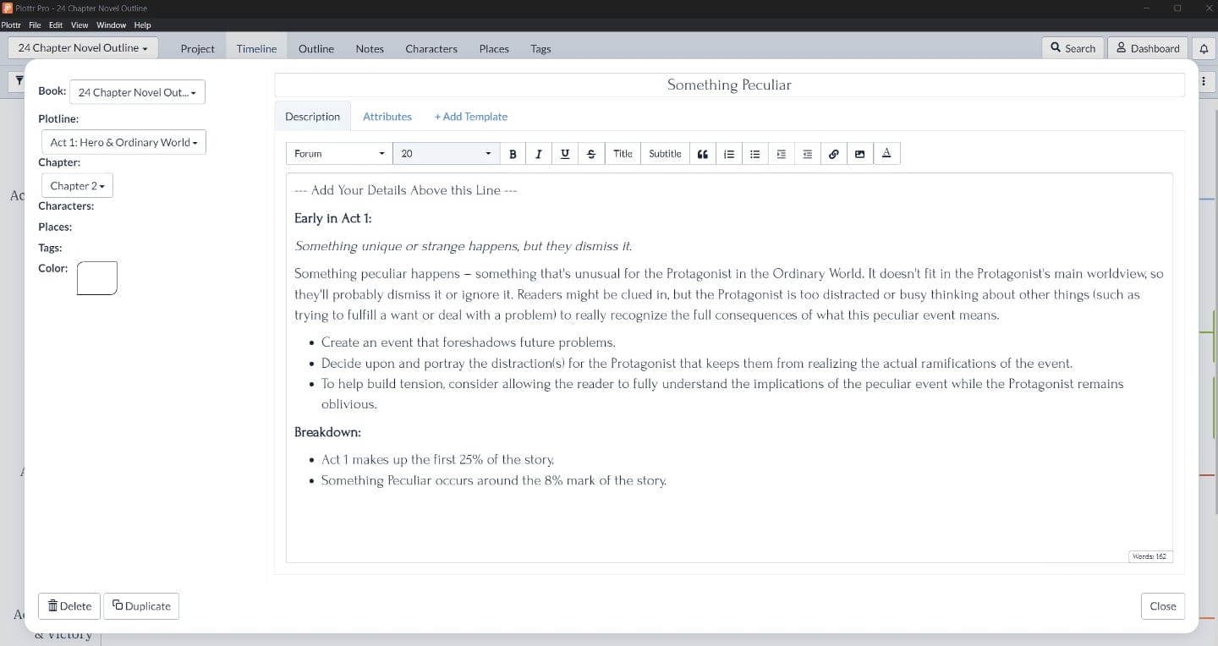Toggle italic formatting in the editor toolbar

(x=539, y=153)
